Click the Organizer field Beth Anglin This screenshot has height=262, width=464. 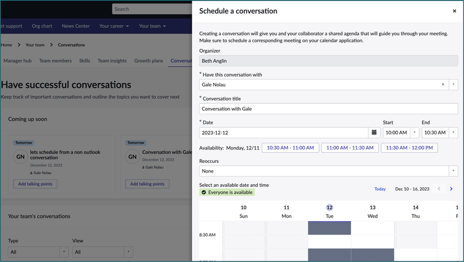pyautogui.click(x=328, y=61)
